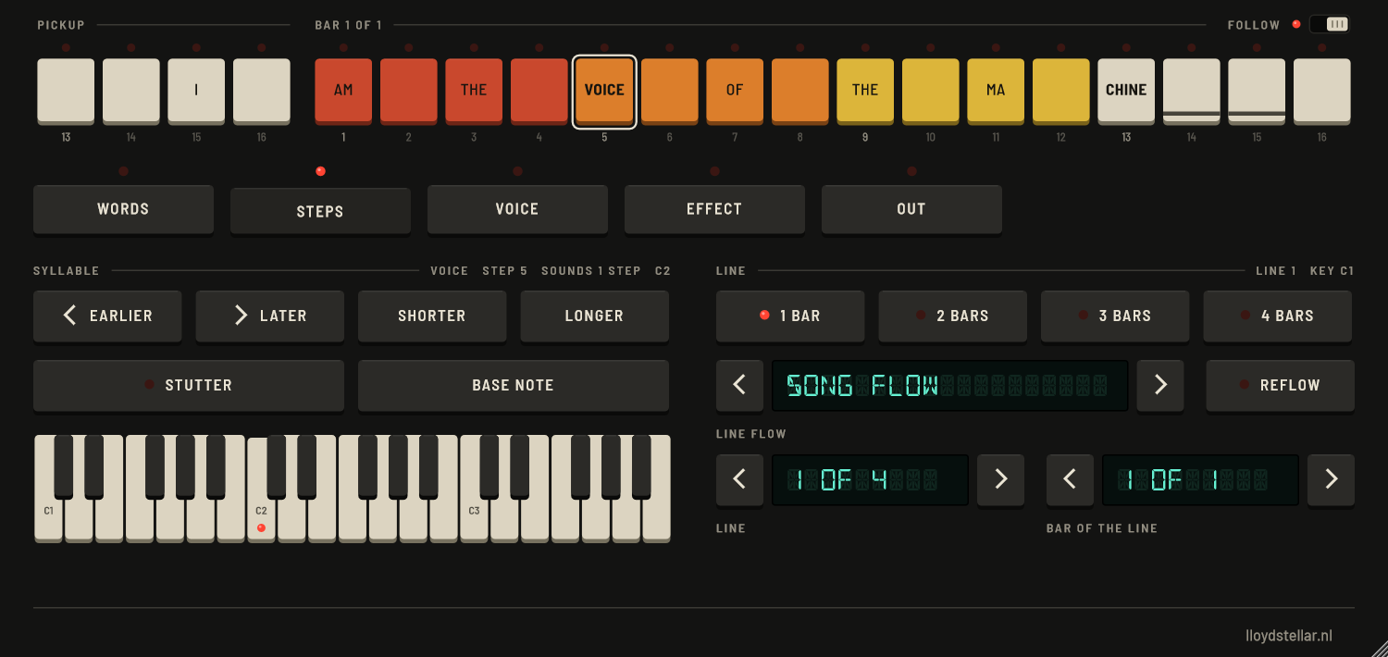Select pickup pad 14
The height and width of the screenshot is (657, 1388).
pos(131,90)
